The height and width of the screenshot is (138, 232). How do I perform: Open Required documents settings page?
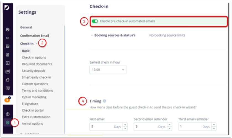(x=37, y=64)
